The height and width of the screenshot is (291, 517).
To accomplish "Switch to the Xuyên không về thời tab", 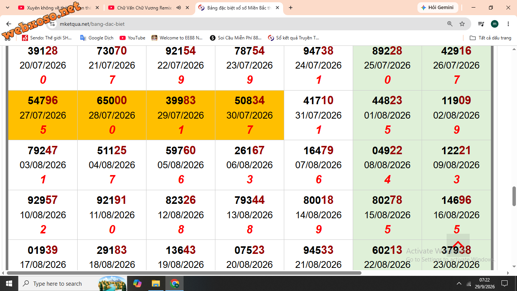I will pos(58,8).
